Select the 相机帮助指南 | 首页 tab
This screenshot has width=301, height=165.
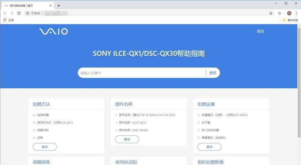coord(28,6)
